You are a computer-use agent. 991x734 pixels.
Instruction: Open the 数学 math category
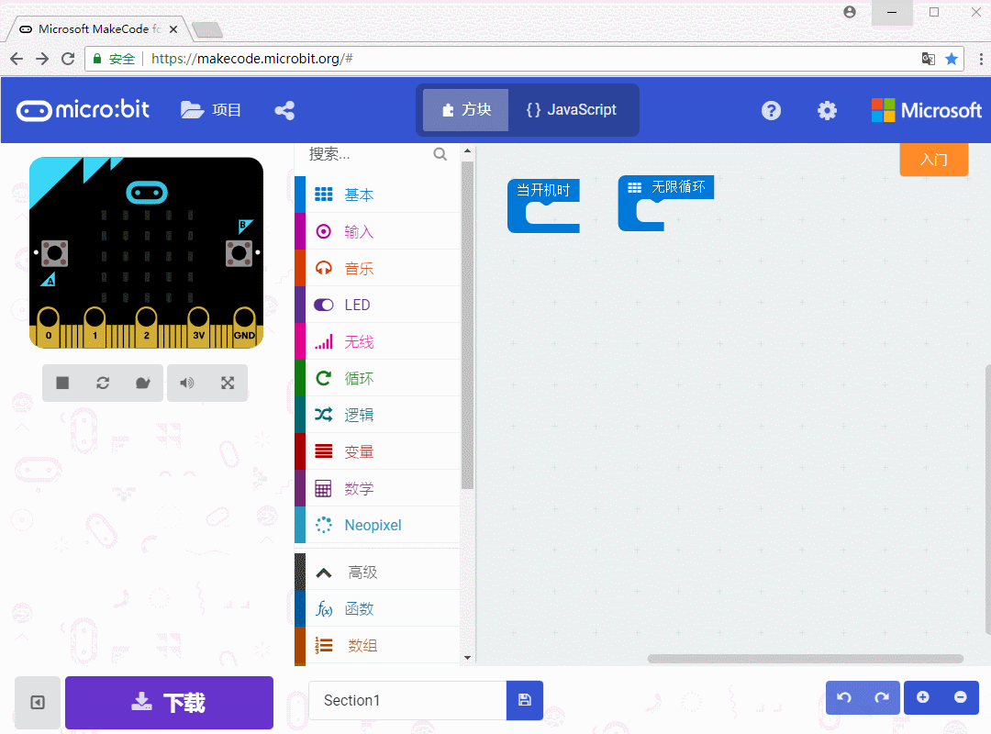click(x=378, y=488)
